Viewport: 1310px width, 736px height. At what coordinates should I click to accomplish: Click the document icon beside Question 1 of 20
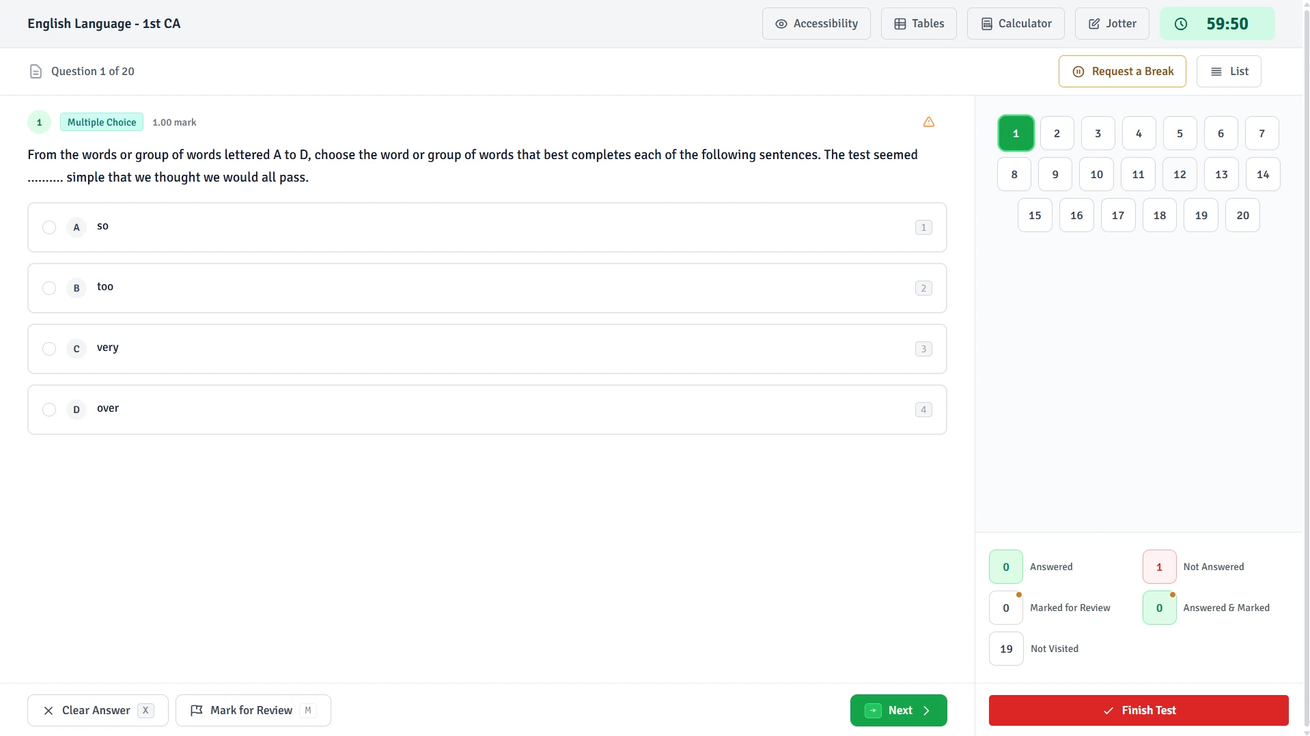(36, 72)
